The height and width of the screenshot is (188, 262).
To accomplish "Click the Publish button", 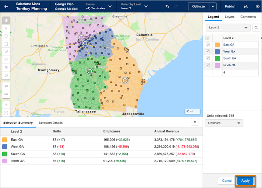I will [230, 6].
